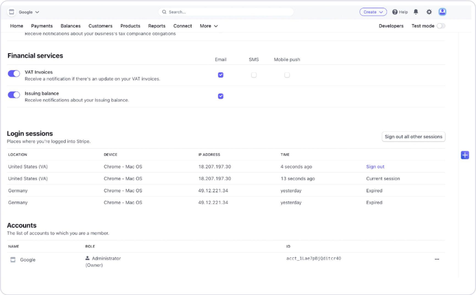Expand the Google account switcher dropdown
Screen dimensions: 476x295
click(x=29, y=12)
